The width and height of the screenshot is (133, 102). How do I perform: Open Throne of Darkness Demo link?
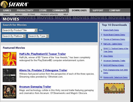114,39
